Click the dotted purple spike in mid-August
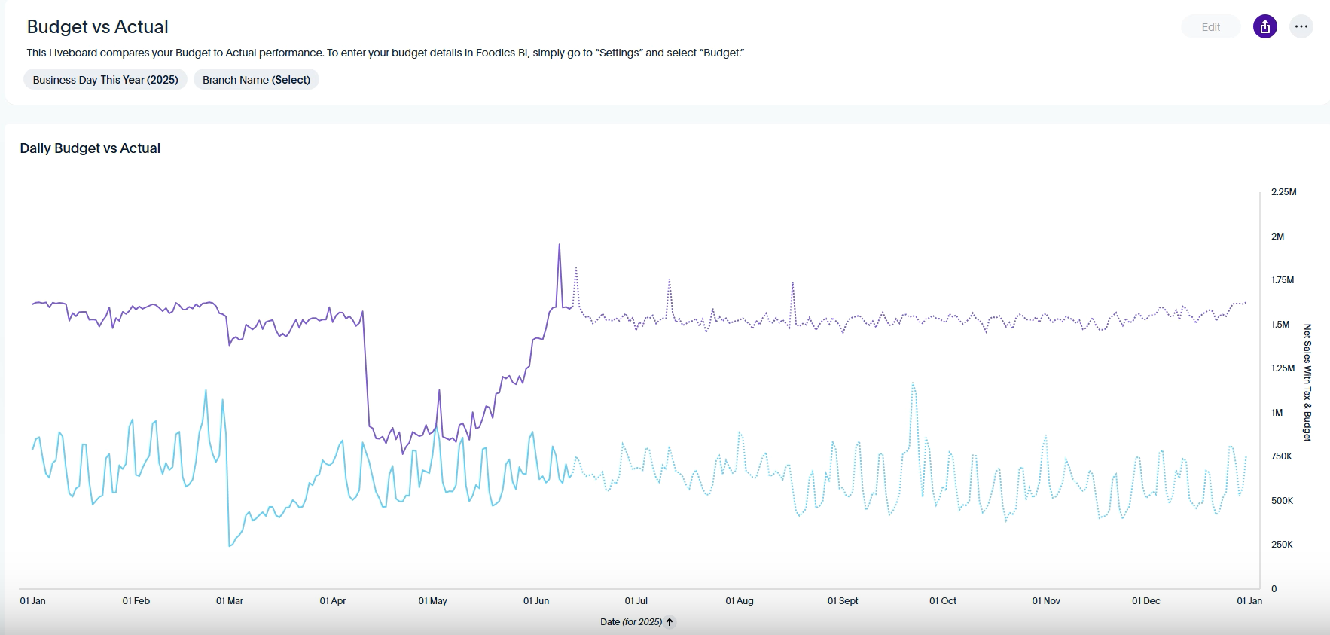The image size is (1330, 635). point(792,283)
